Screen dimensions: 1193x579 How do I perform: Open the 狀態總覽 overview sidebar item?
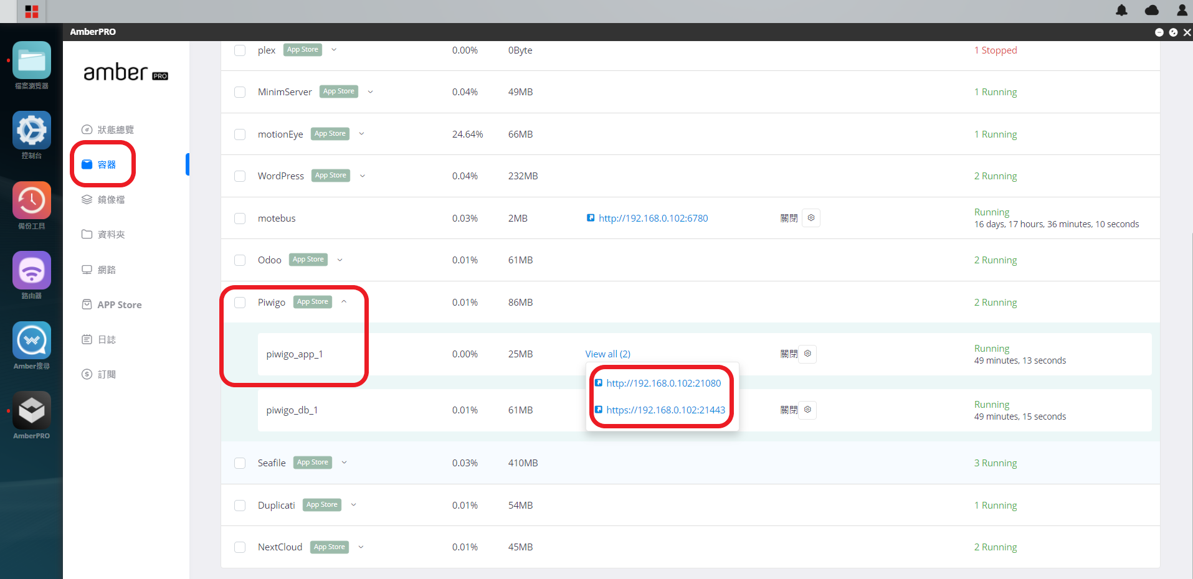pyautogui.click(x=108, y=129)
